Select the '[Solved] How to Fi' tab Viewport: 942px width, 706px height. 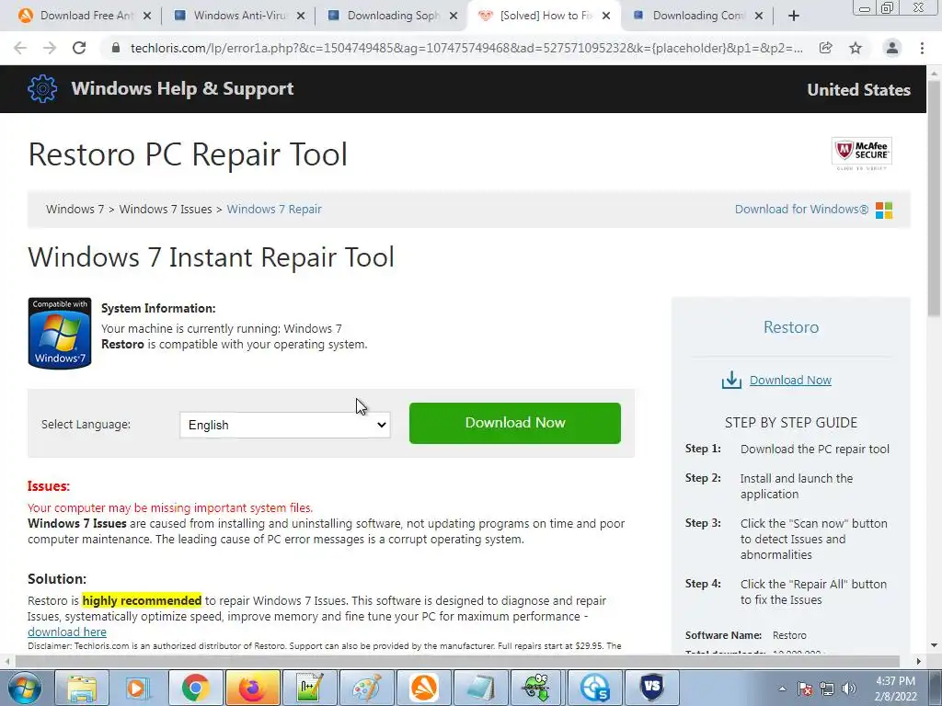544,17
